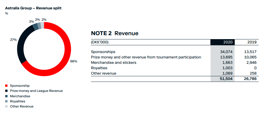
Task: Click the 2019 total 26,786
Action: pos(251,79)
